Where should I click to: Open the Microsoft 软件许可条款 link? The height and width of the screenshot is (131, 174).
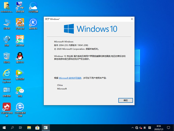[70, 78]
